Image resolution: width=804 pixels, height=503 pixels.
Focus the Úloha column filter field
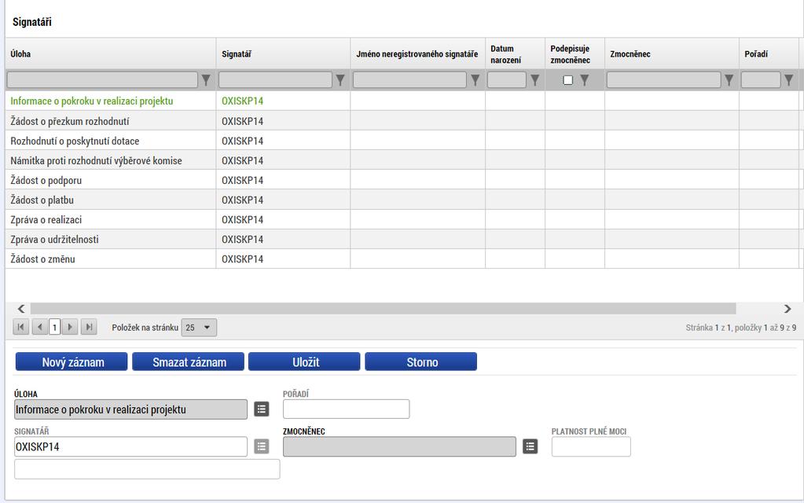(x=102, y=80)
